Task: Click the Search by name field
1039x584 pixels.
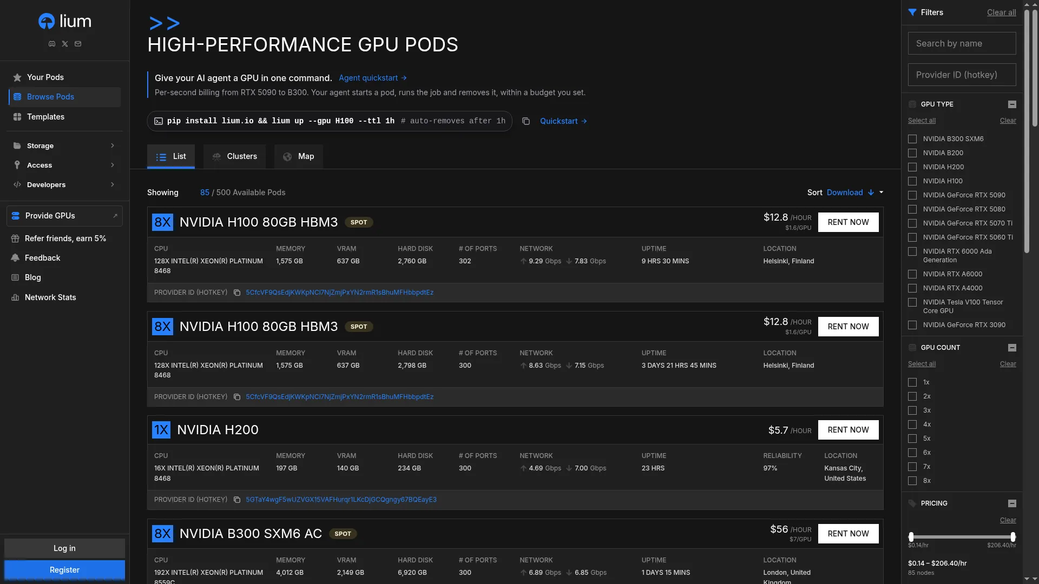Action: coord(962,43)
